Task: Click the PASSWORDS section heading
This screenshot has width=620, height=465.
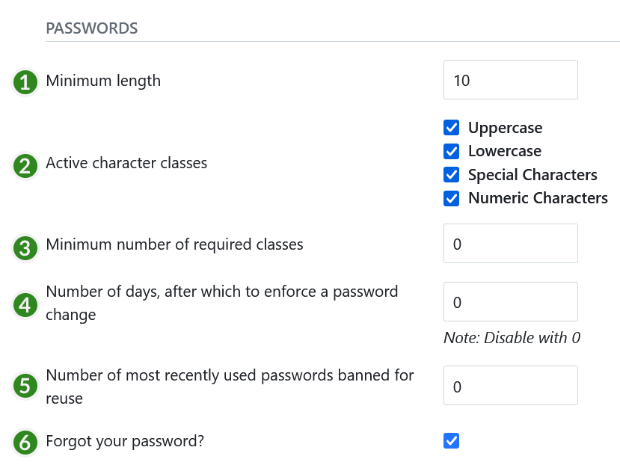Action: [92, 28]
